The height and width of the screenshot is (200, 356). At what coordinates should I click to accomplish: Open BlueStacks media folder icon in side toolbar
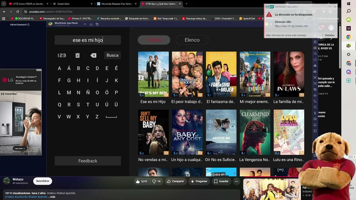[315, 89]
